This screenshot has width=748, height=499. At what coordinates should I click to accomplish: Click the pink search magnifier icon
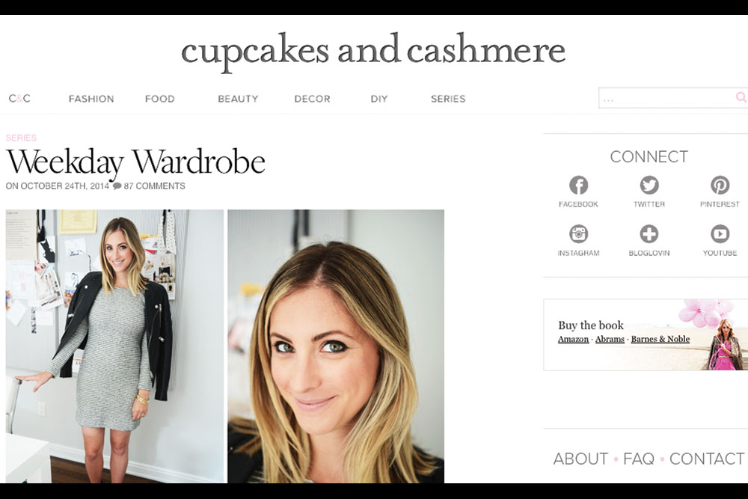click(741, 97)
